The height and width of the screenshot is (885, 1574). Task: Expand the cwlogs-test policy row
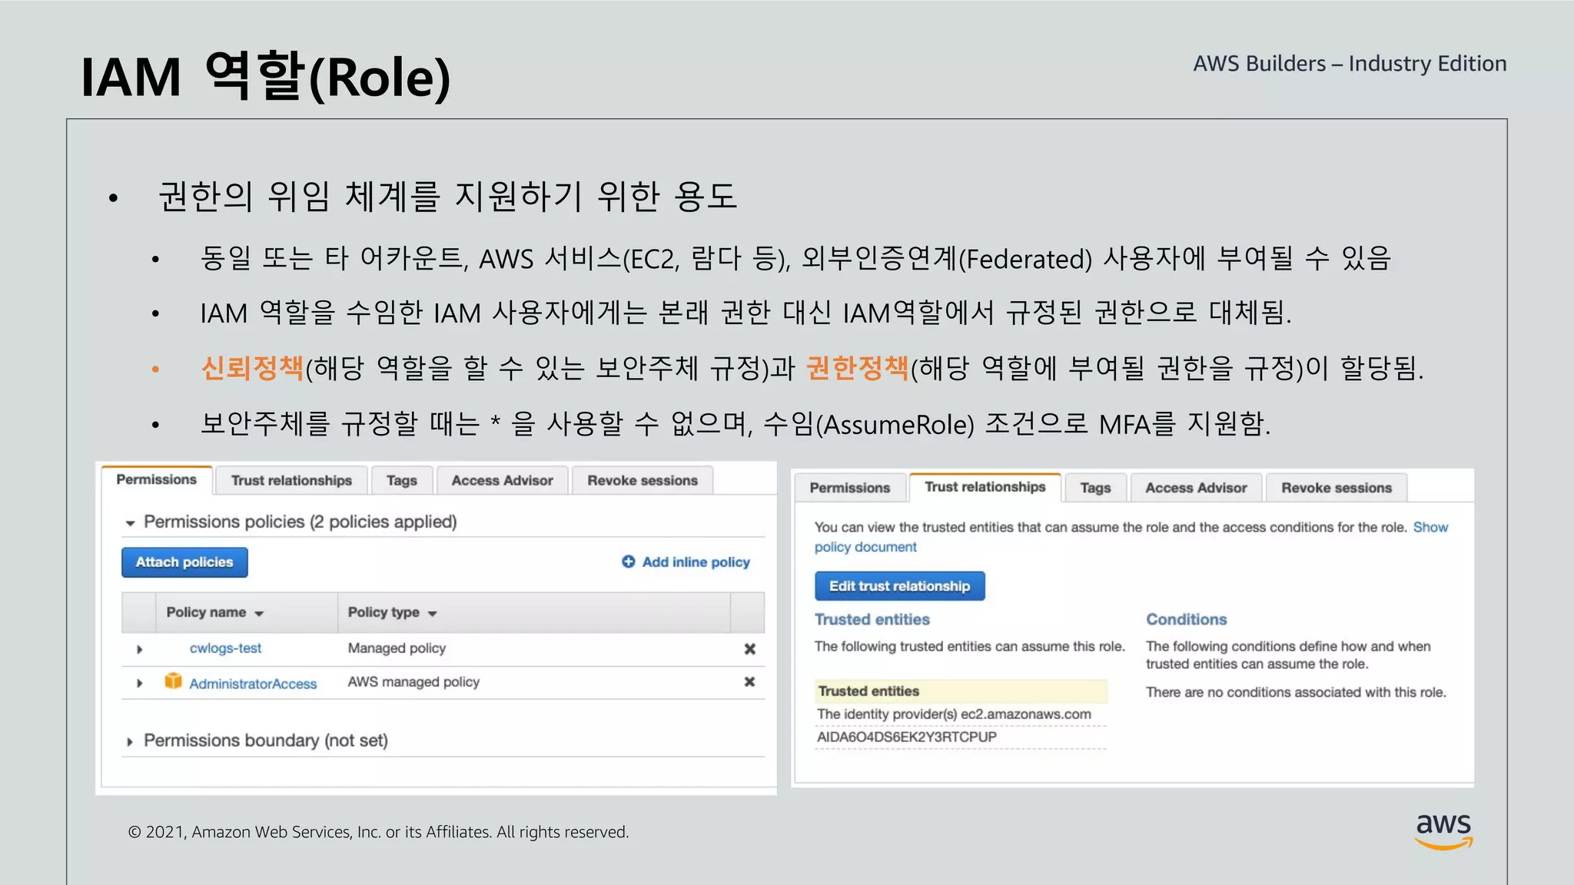139,649
